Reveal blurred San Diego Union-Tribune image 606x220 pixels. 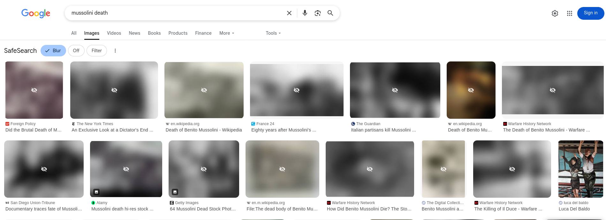click(x=44, y=169)
